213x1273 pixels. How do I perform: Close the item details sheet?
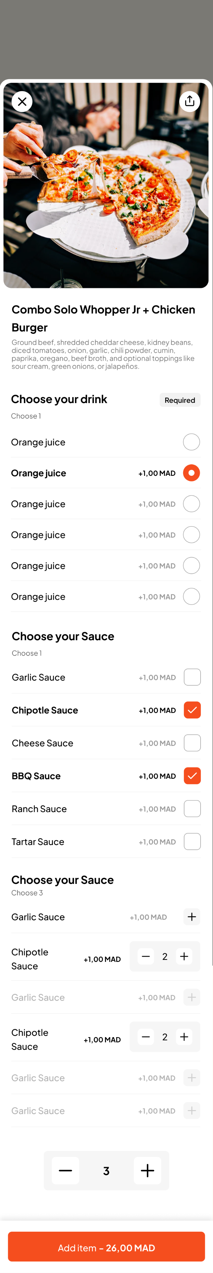[x=22, y=102]
